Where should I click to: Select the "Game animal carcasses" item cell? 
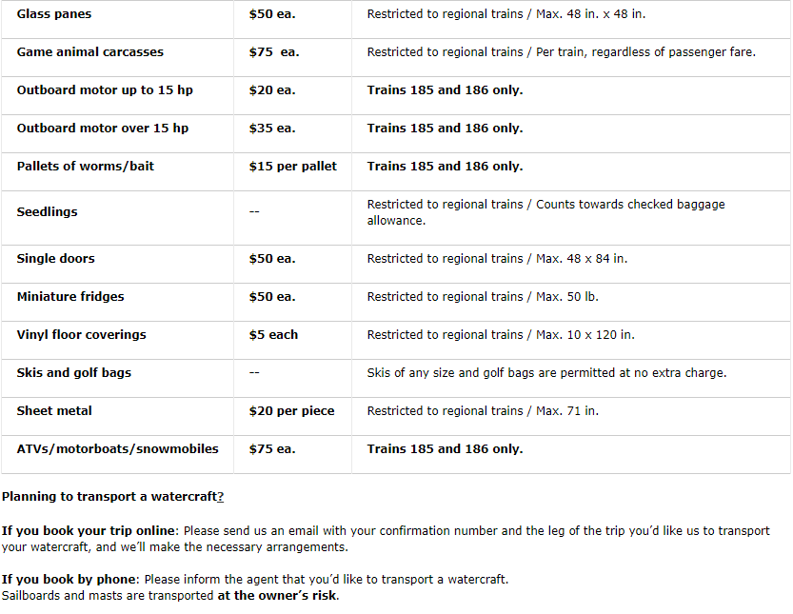(x=90, y=52)
